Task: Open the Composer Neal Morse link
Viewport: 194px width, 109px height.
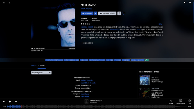Action: click(x=85, y=94)
